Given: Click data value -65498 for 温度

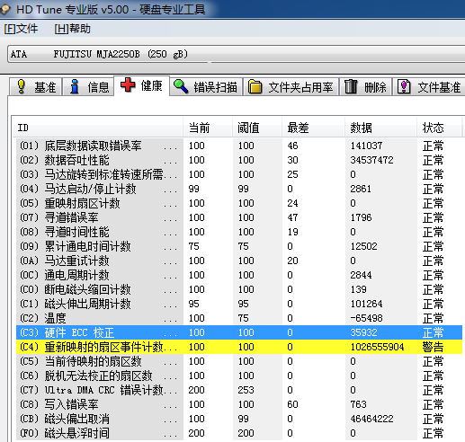Looking at the screenshot, I should [x=366, y=318].
